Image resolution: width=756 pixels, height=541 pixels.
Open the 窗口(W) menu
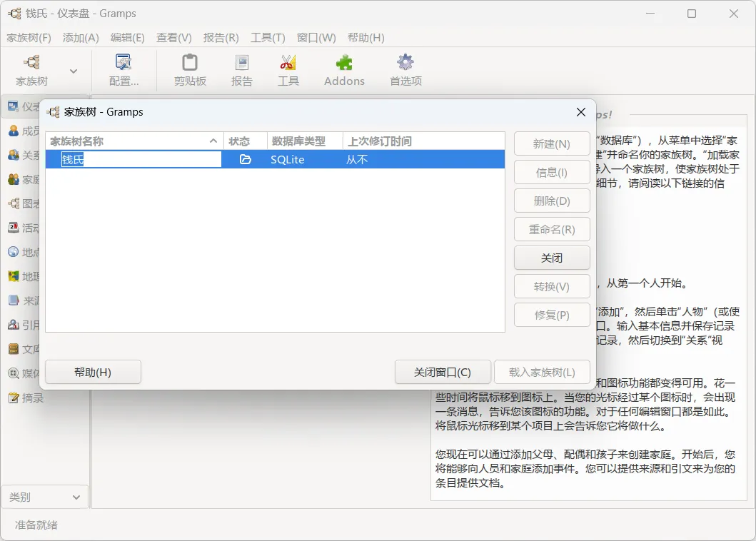pos(316,38)
